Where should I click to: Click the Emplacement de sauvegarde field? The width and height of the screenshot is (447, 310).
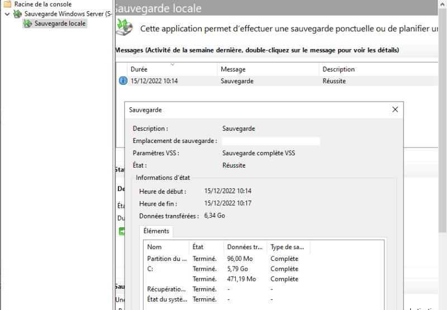(271, 141)
